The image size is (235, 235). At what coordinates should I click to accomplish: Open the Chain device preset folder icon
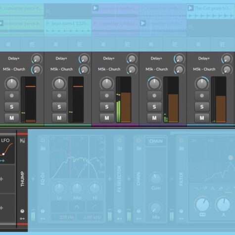pyautogui.click(x=139, y=148)
